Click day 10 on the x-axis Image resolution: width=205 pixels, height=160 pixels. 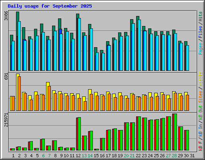pos(66,156)
